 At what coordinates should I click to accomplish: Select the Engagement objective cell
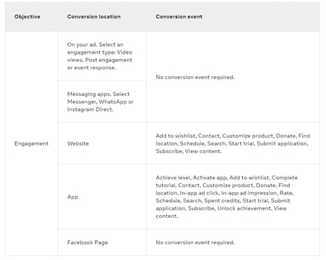click(x=31, y=144)
